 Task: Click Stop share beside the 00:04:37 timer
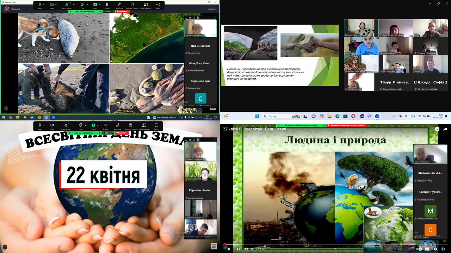pos(122,12)
